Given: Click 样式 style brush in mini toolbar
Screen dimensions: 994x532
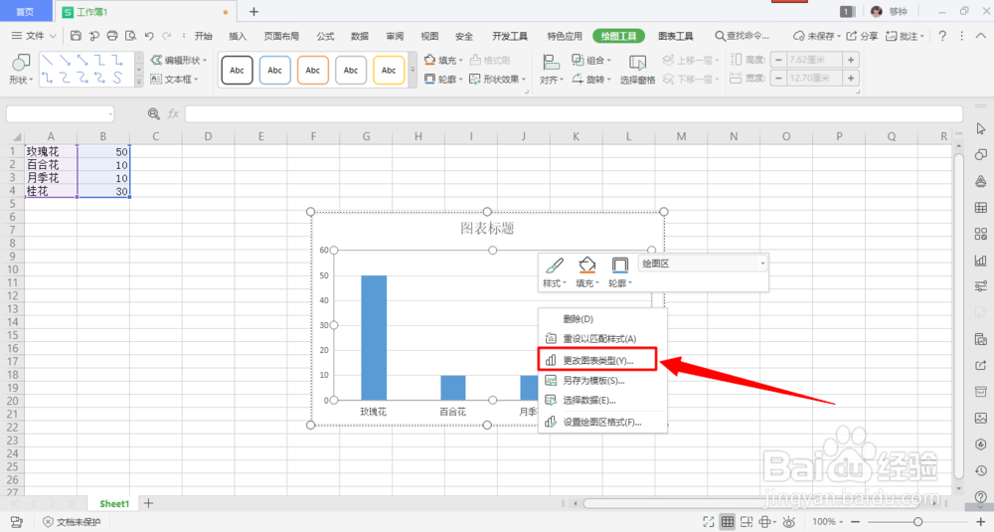Looking at the screenshot, I should click(555, 272).
